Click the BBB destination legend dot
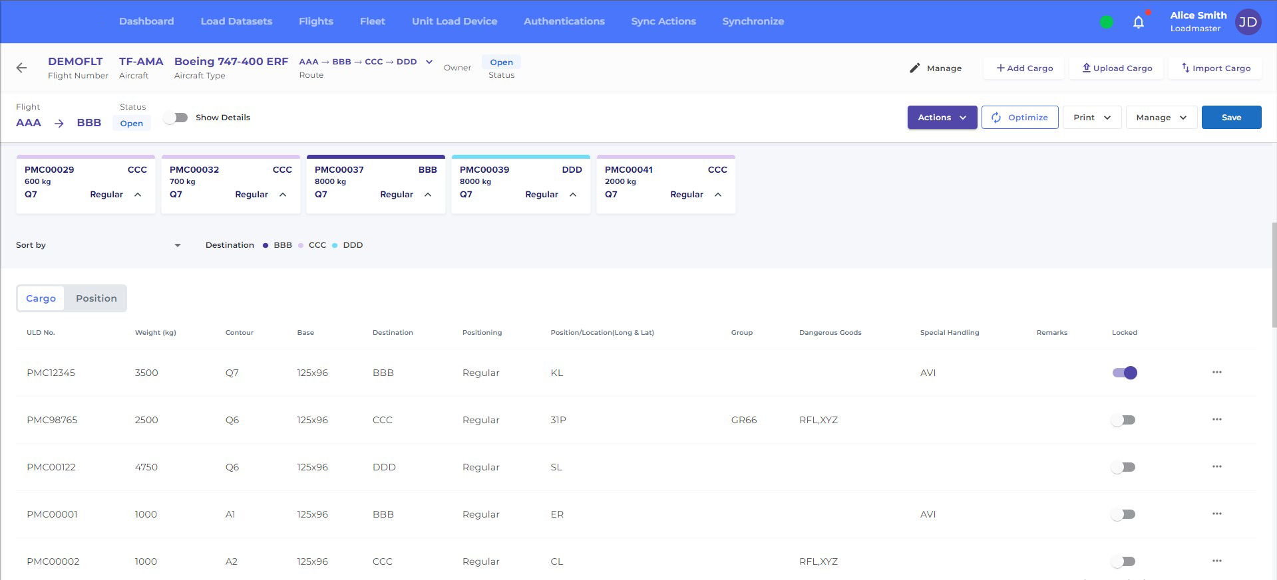 coord(266,245)
